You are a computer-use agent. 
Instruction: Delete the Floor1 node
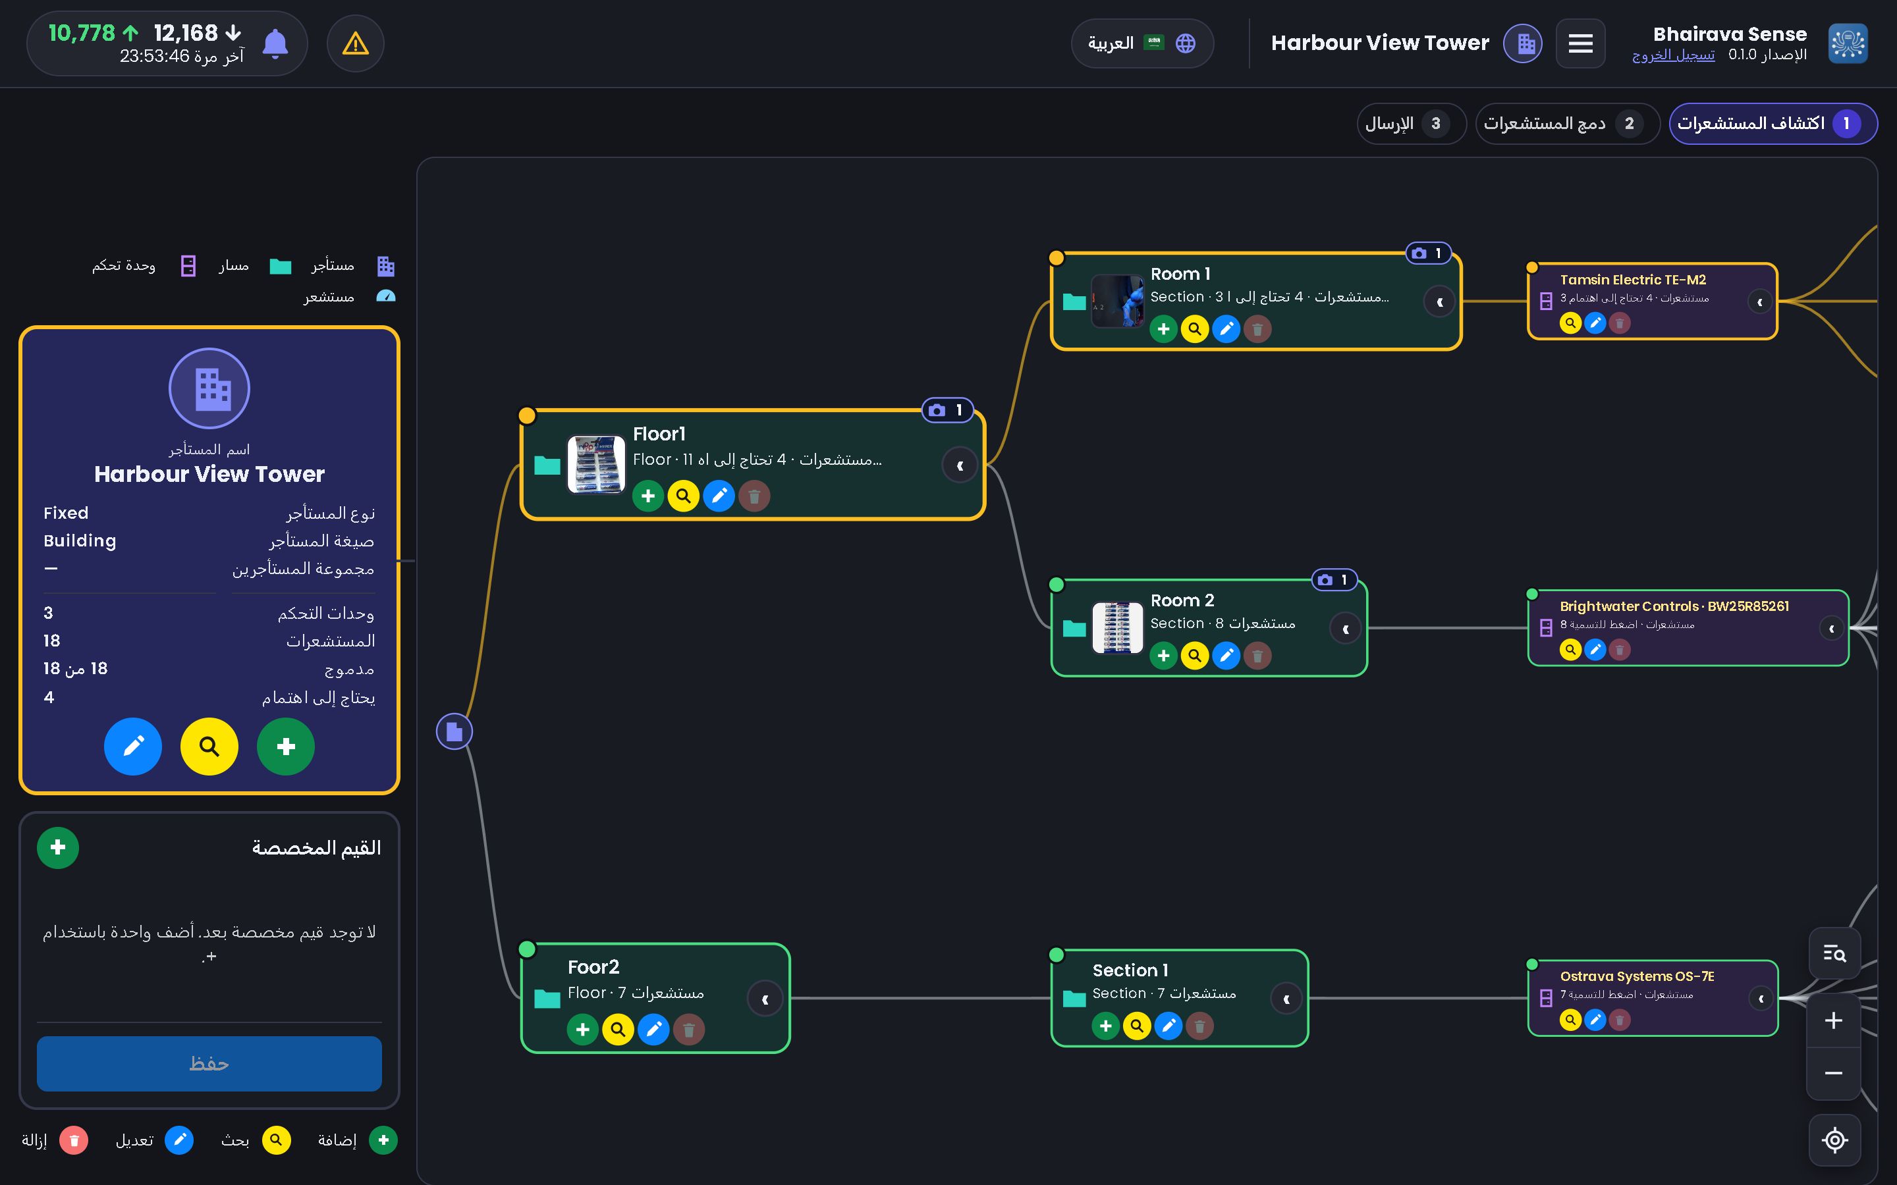pyautogui.click(x=754, y=496)
